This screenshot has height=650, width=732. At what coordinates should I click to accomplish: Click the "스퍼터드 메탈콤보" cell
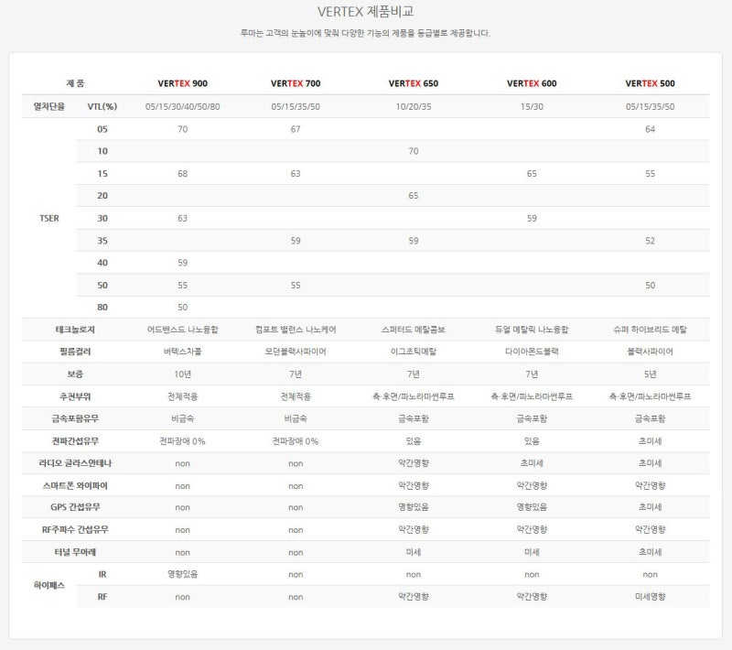tap(414, 330)
